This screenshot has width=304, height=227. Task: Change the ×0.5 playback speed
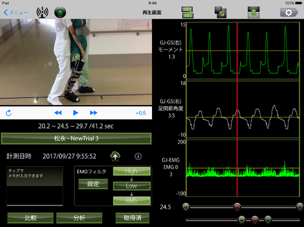tap(141, 113)
